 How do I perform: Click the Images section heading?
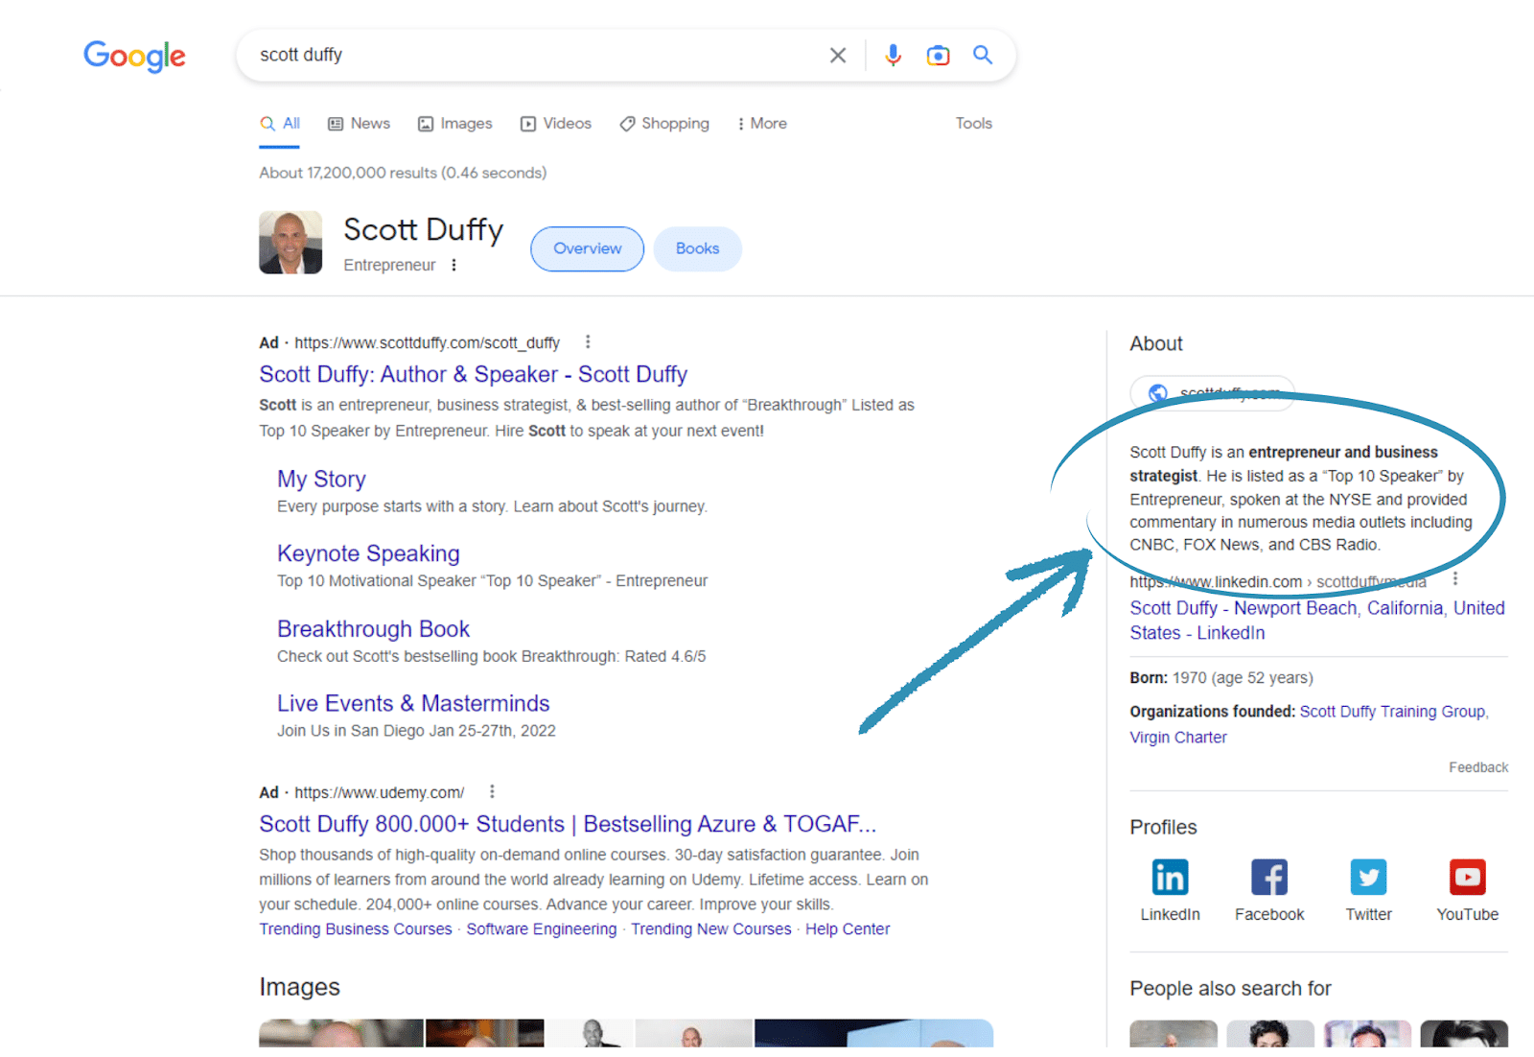click(x=299, y=987)
